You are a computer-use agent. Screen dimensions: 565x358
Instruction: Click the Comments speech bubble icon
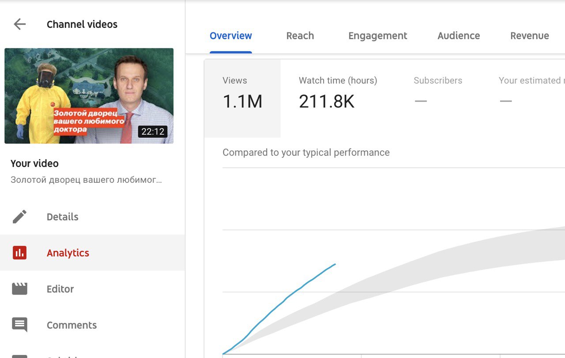point(19,325)
